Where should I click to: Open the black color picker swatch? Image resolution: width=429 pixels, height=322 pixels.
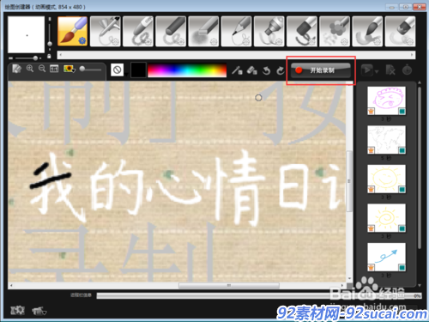tap(138, 70)
